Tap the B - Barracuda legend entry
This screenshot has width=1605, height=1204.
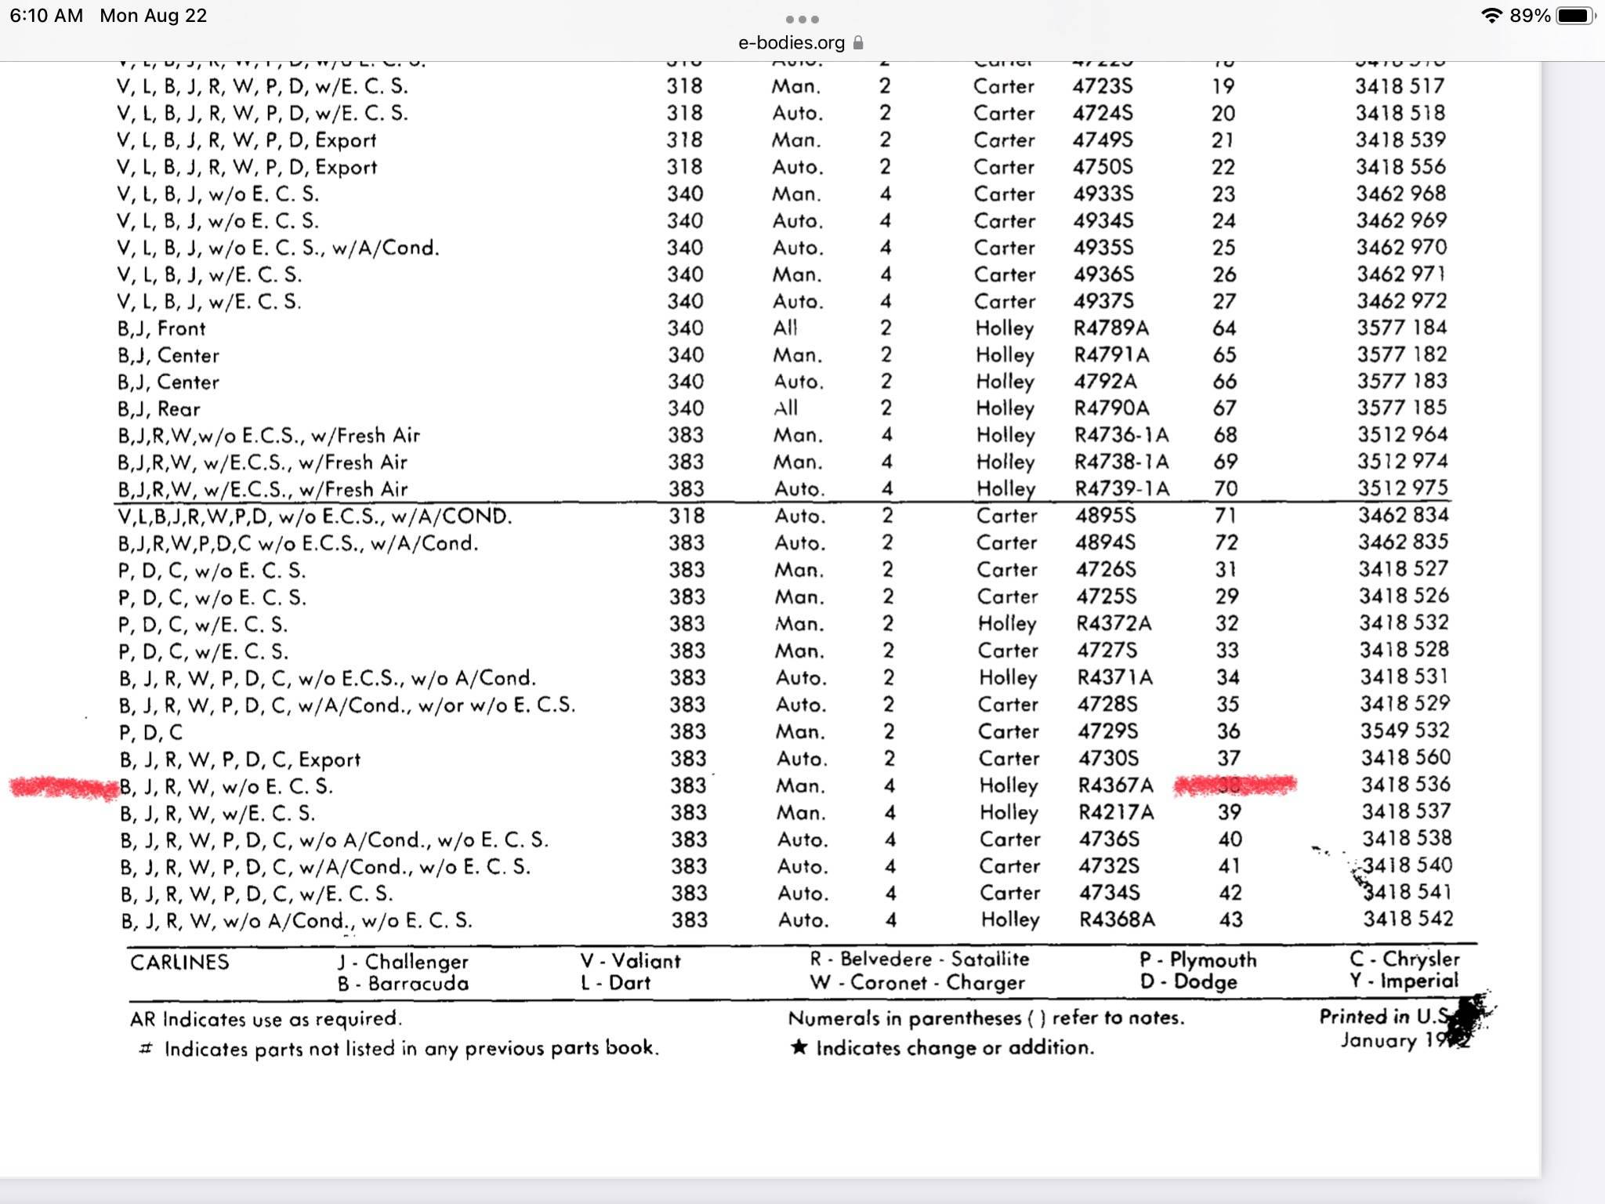403,983
